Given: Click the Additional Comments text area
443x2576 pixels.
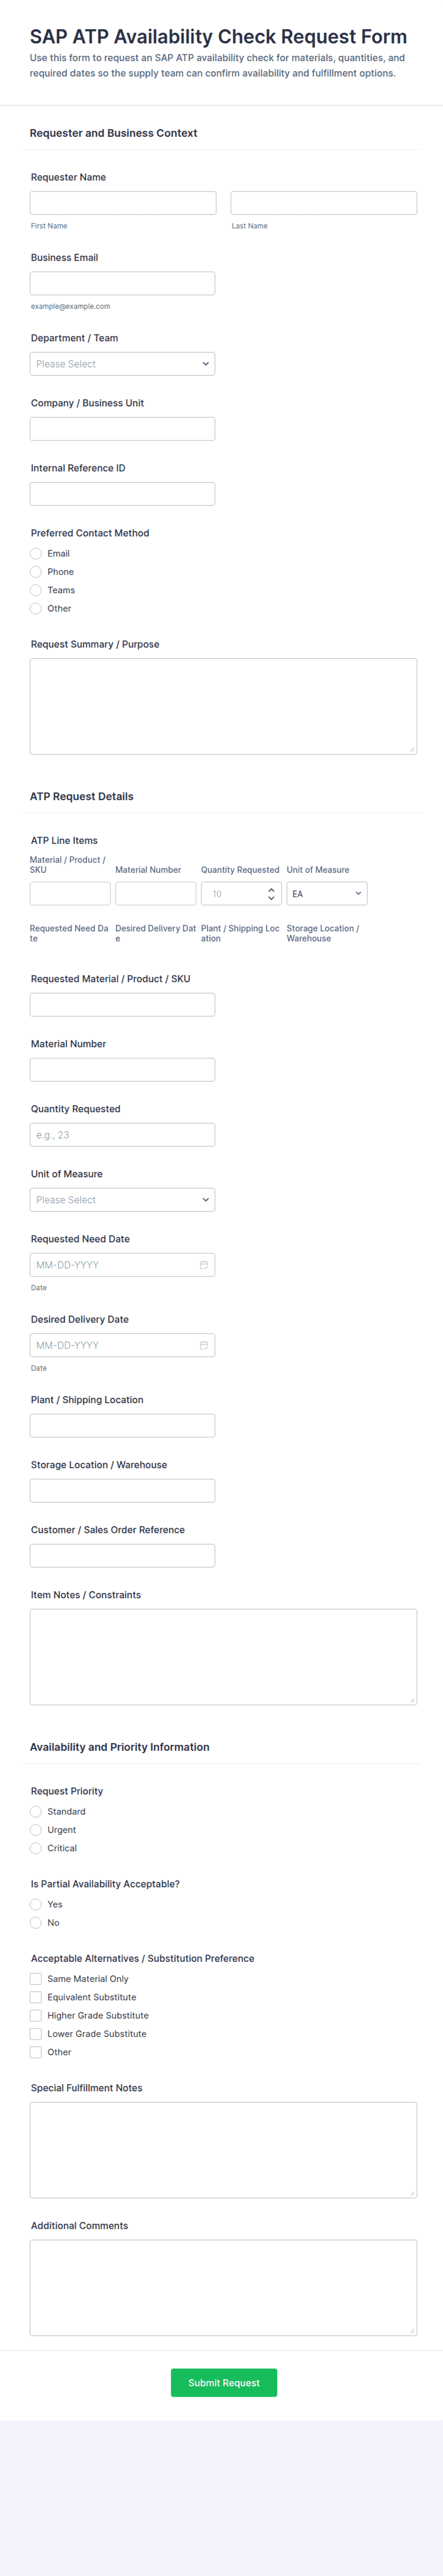Looking at the screenshot, I should point(223,2287).
